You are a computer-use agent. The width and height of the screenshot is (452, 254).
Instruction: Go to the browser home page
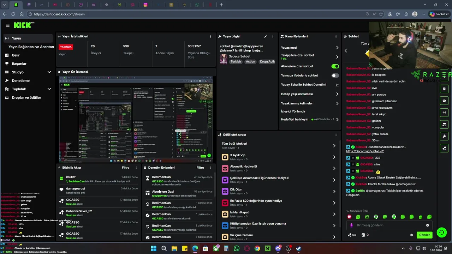point(22,14)
